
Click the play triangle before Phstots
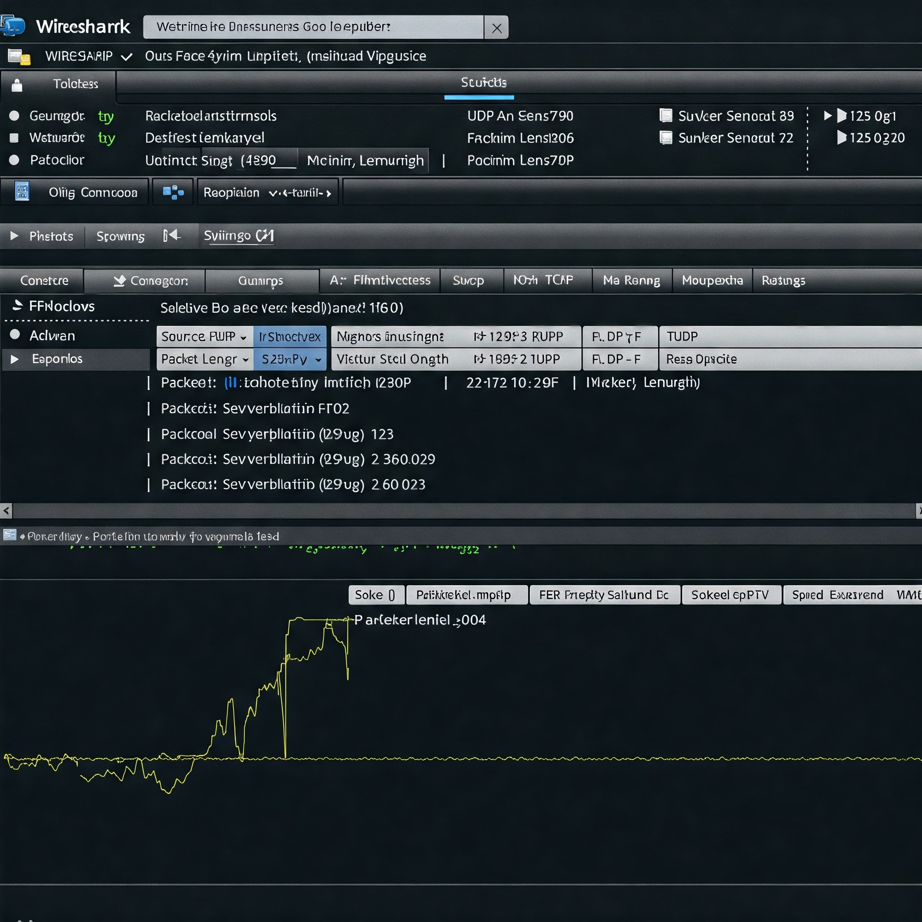pos(14,236)
